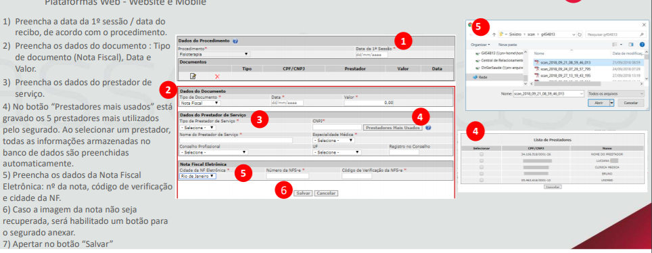Open Cidade da NF Eletrônica dropdown
This screenshot has width=652, height=253.
[197, 176]
